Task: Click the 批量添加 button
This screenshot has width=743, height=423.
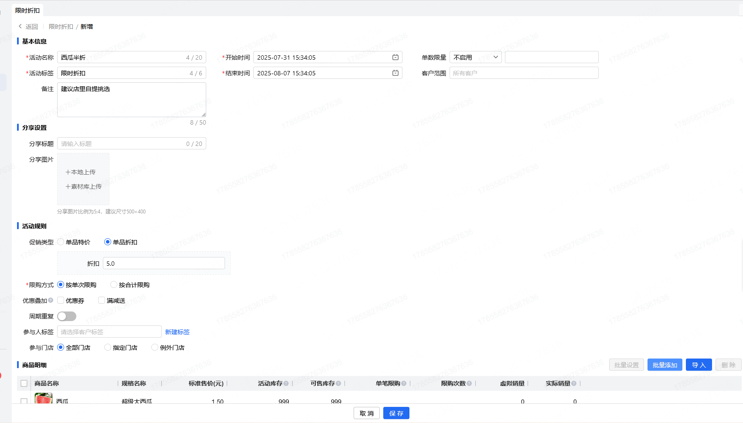Action: [x=665, y=365]
